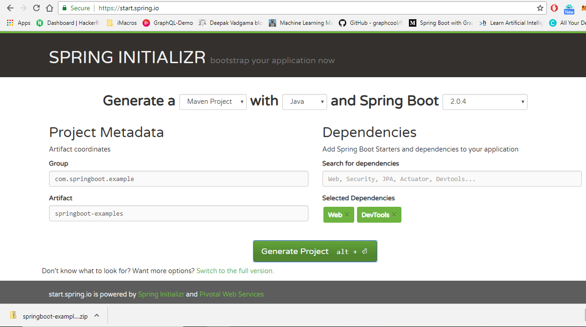This screenshot has width=586, height=327.
Task: Click Switch to the full version link
Action: 235,271
